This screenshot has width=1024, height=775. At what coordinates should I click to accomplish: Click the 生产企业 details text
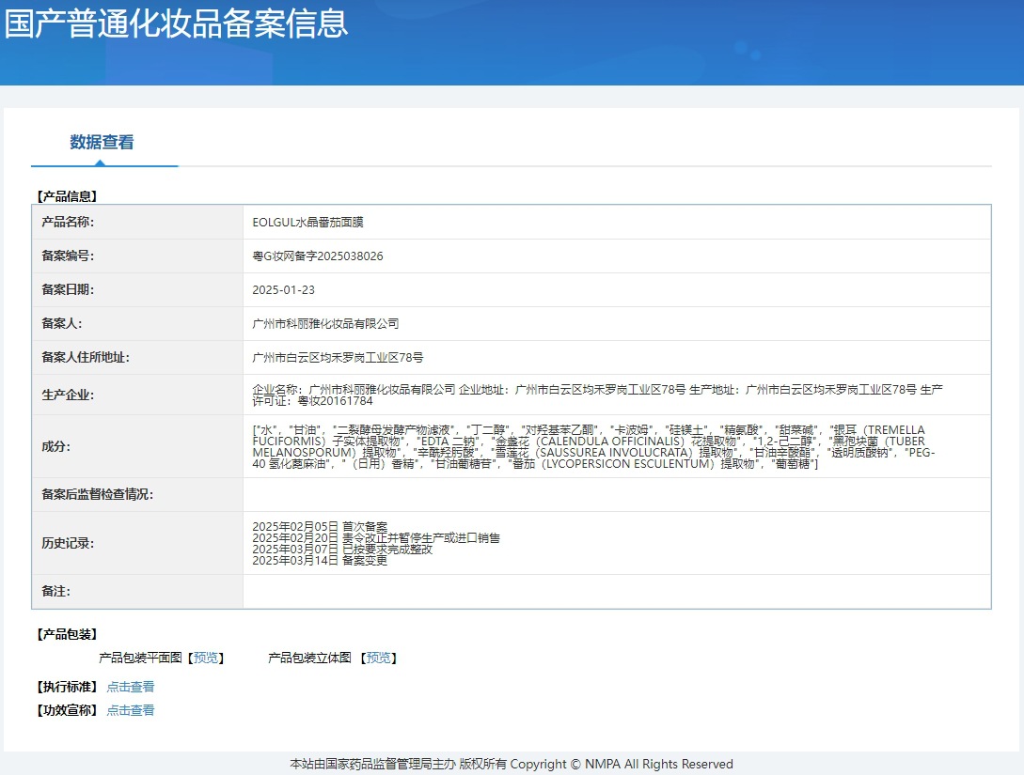[597, 395]
